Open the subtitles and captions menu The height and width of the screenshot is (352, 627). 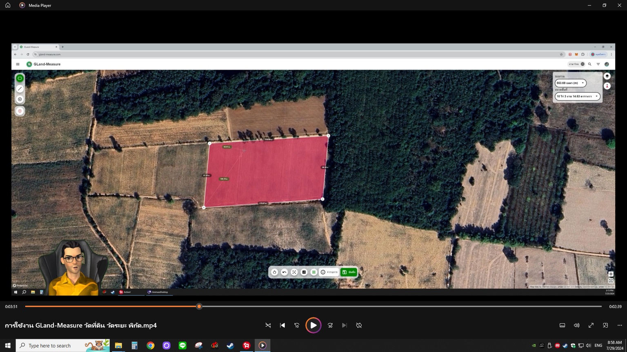562,325
